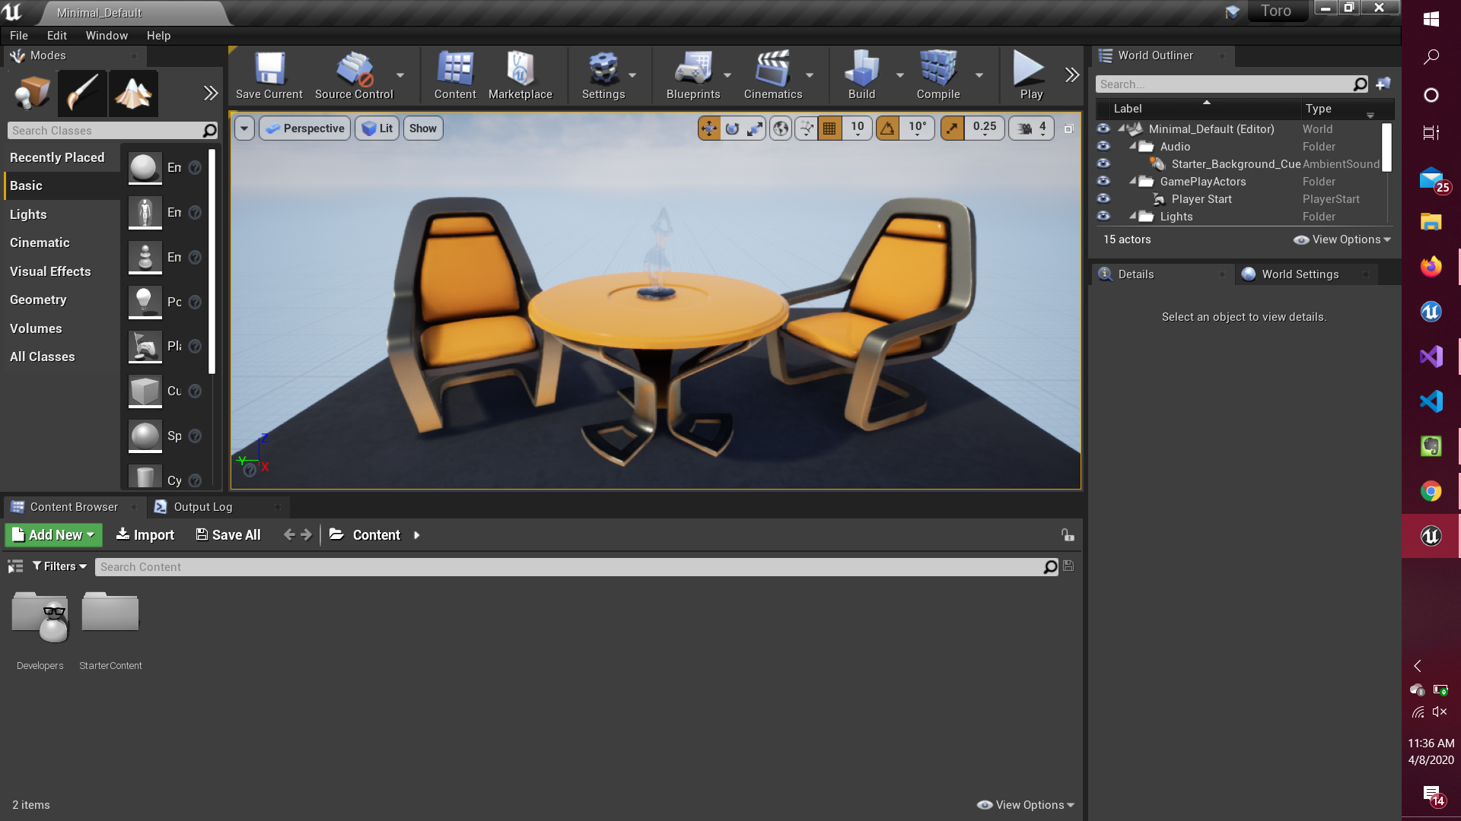This screenshot has width=1461, height=821.
Task: Select the Paint mode brush icon
Action: pyautogui.click(x=82, y=94)
